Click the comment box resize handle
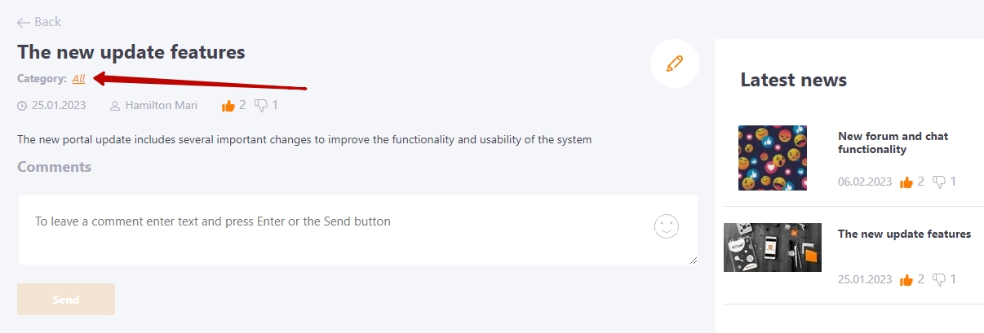 [x=694, y=261]
